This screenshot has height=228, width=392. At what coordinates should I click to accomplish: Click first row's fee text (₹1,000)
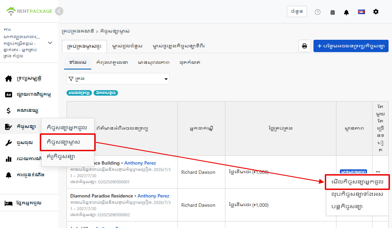(249, 172)
